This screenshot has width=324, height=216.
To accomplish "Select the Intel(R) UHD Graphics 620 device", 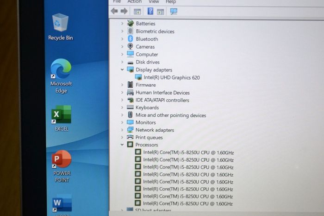I will coord(172,77).
